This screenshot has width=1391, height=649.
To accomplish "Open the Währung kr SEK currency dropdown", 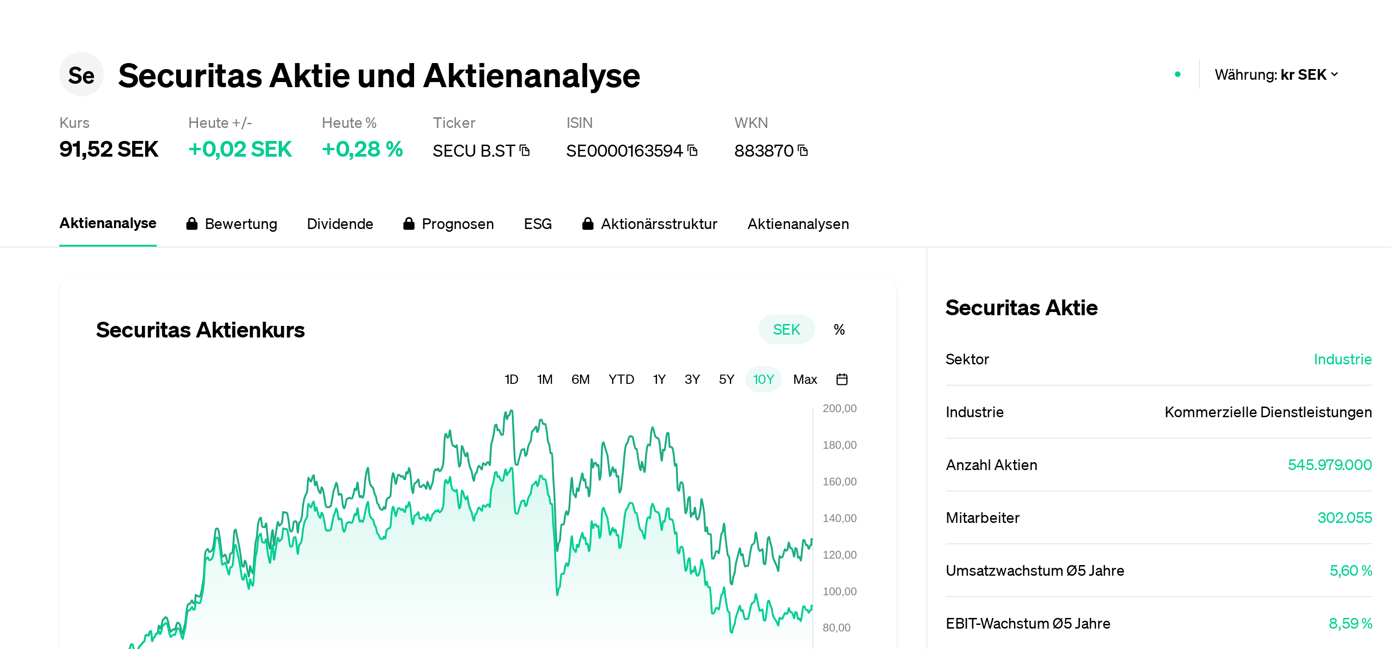I will (x=1276, y=75).
